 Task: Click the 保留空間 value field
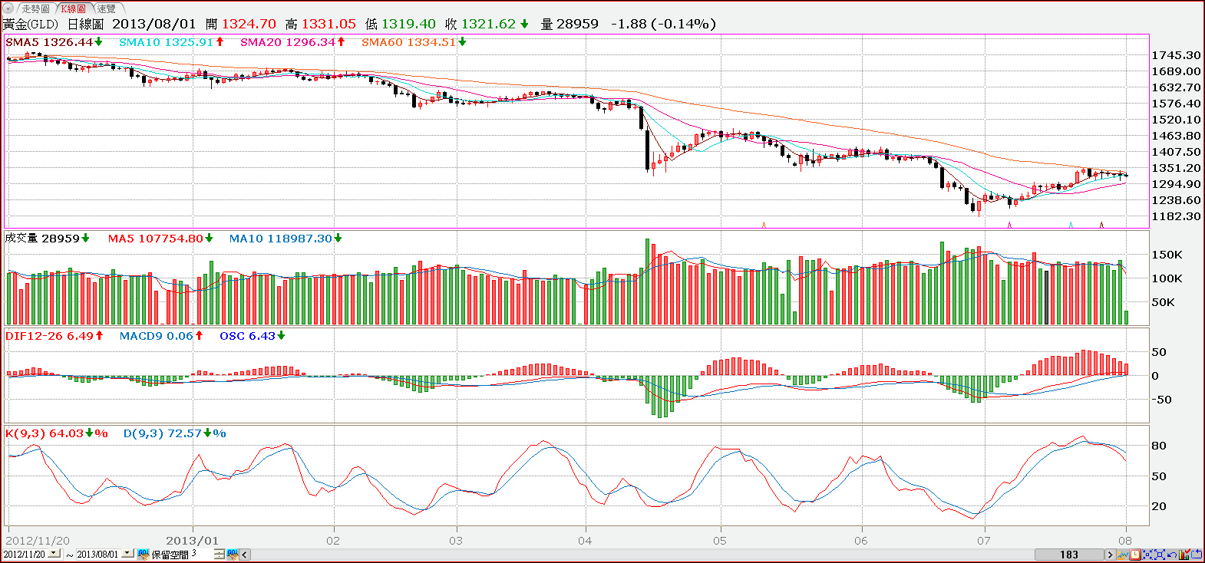click(x=201, y=554)
